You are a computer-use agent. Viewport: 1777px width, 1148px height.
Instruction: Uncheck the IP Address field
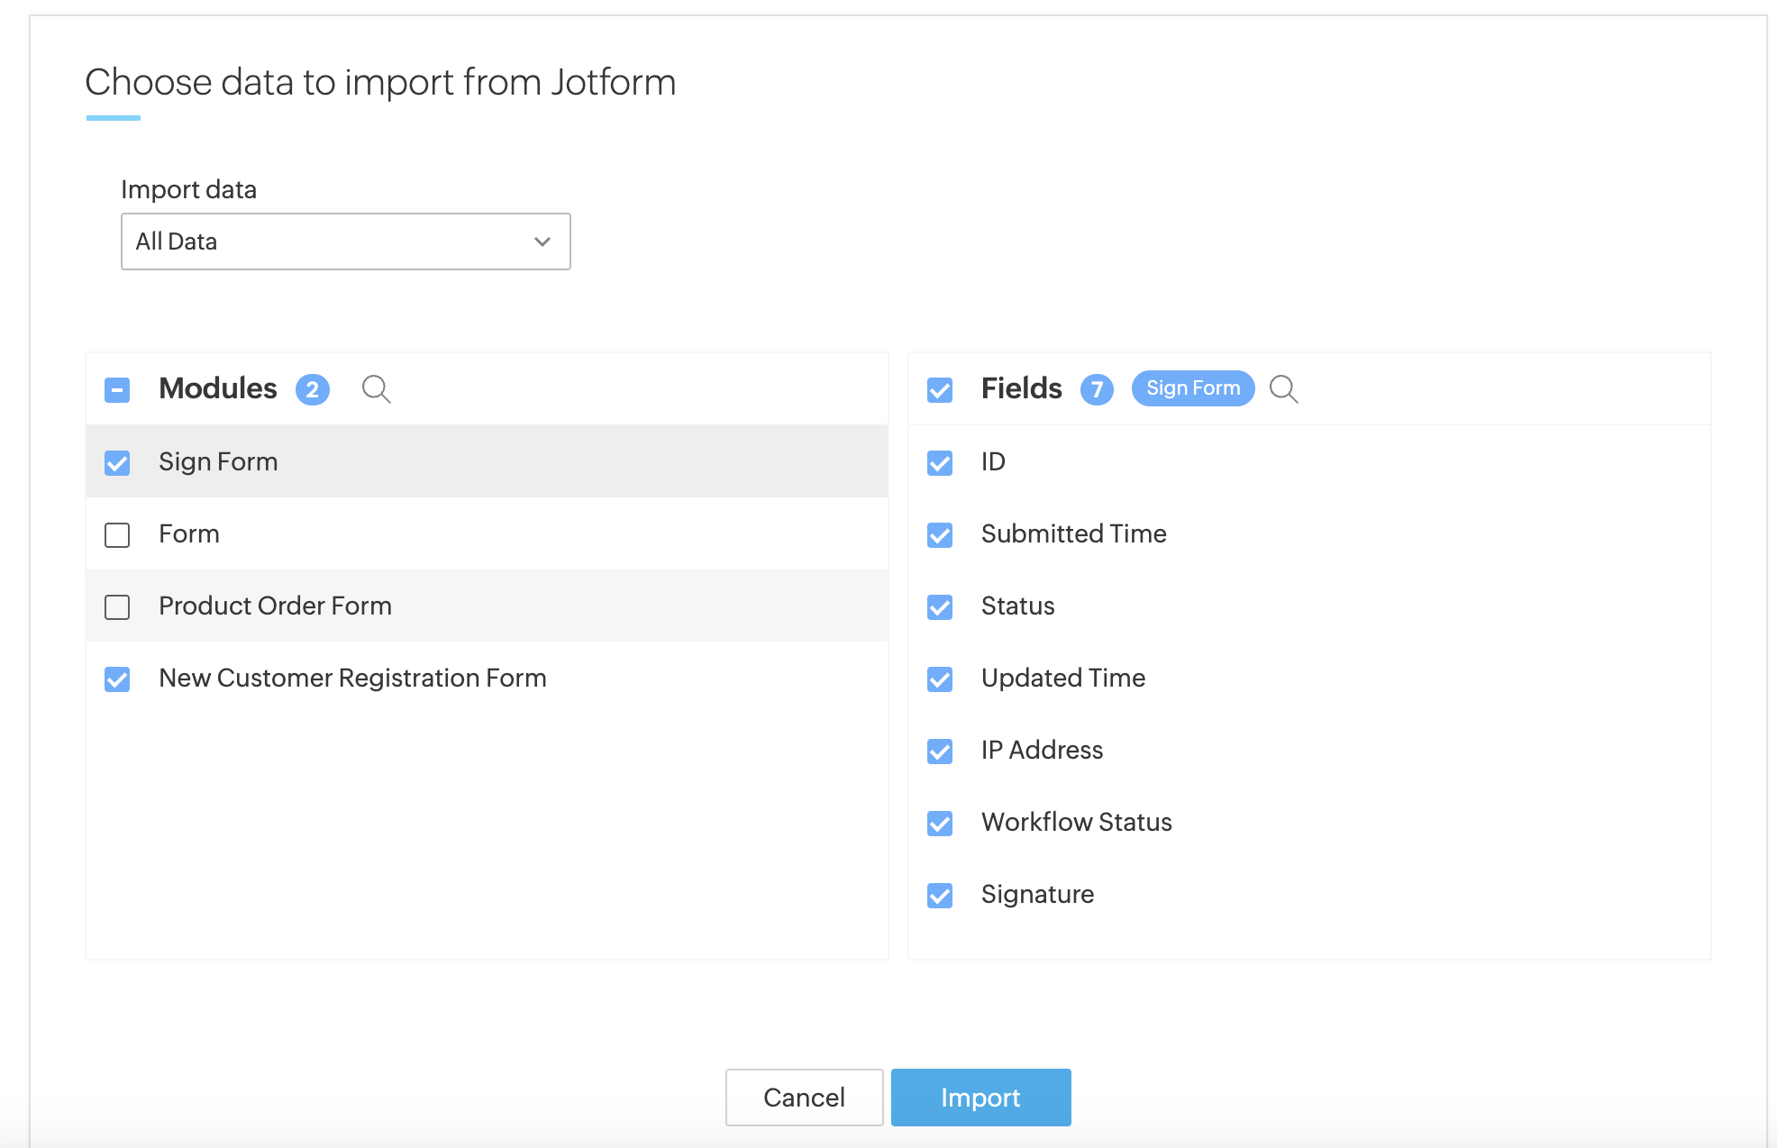click(x=940, y=752)
